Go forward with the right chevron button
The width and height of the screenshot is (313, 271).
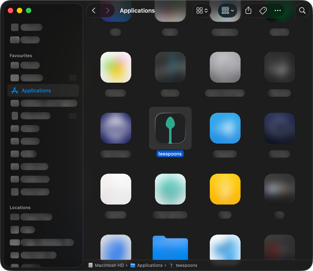108,10
